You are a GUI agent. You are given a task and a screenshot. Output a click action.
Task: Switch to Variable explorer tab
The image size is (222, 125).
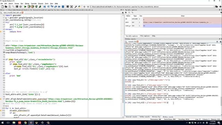[x=131, y=36]
